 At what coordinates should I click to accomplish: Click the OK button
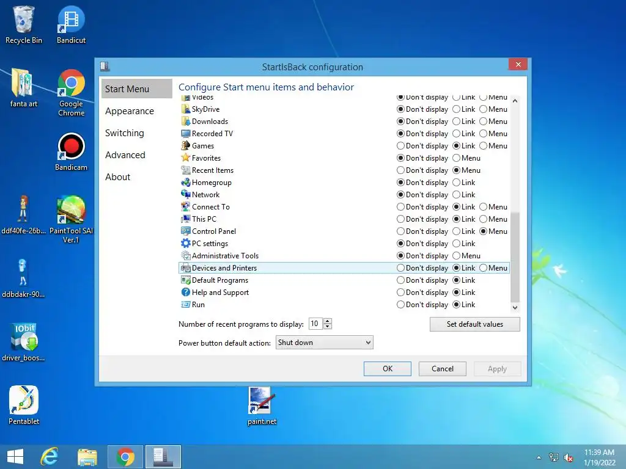[x=387, y=368]
